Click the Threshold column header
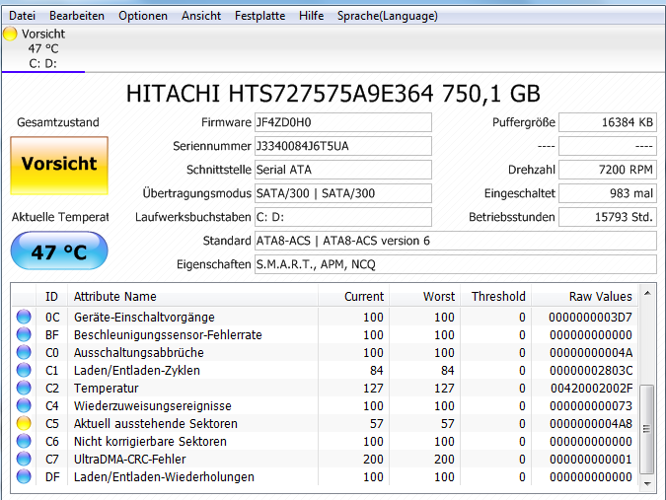This screenshot has height=500, width=666. (495, 296)
